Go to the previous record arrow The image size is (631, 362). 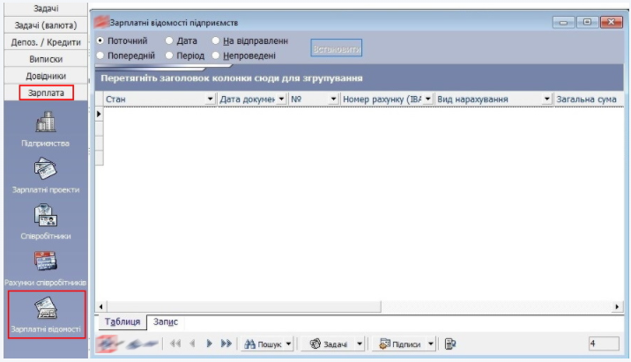(x=193, y=344)
